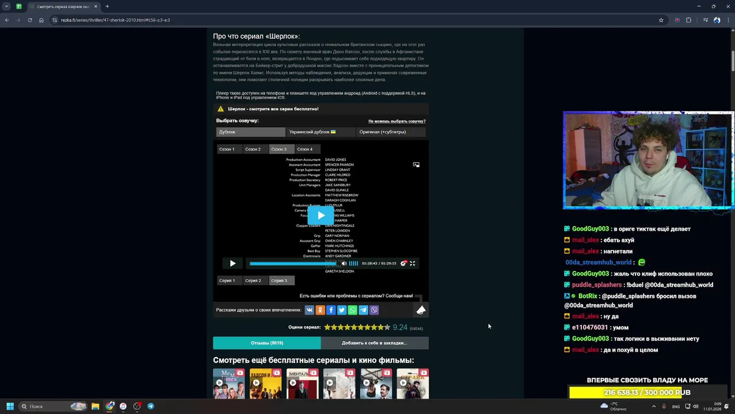735x414 pixels.
Task: Open the Extensions puzzle icon
Action: 688,20
